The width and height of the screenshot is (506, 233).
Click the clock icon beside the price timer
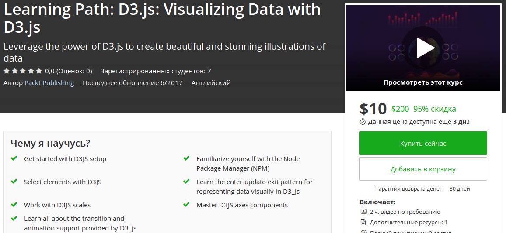[363, 122]
